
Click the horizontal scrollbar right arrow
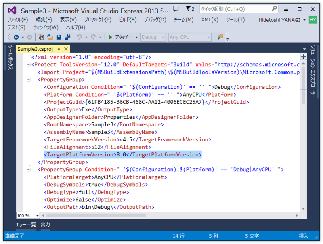(296, 215)
